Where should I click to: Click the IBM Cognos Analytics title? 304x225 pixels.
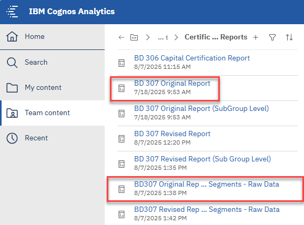click(72, 12)
